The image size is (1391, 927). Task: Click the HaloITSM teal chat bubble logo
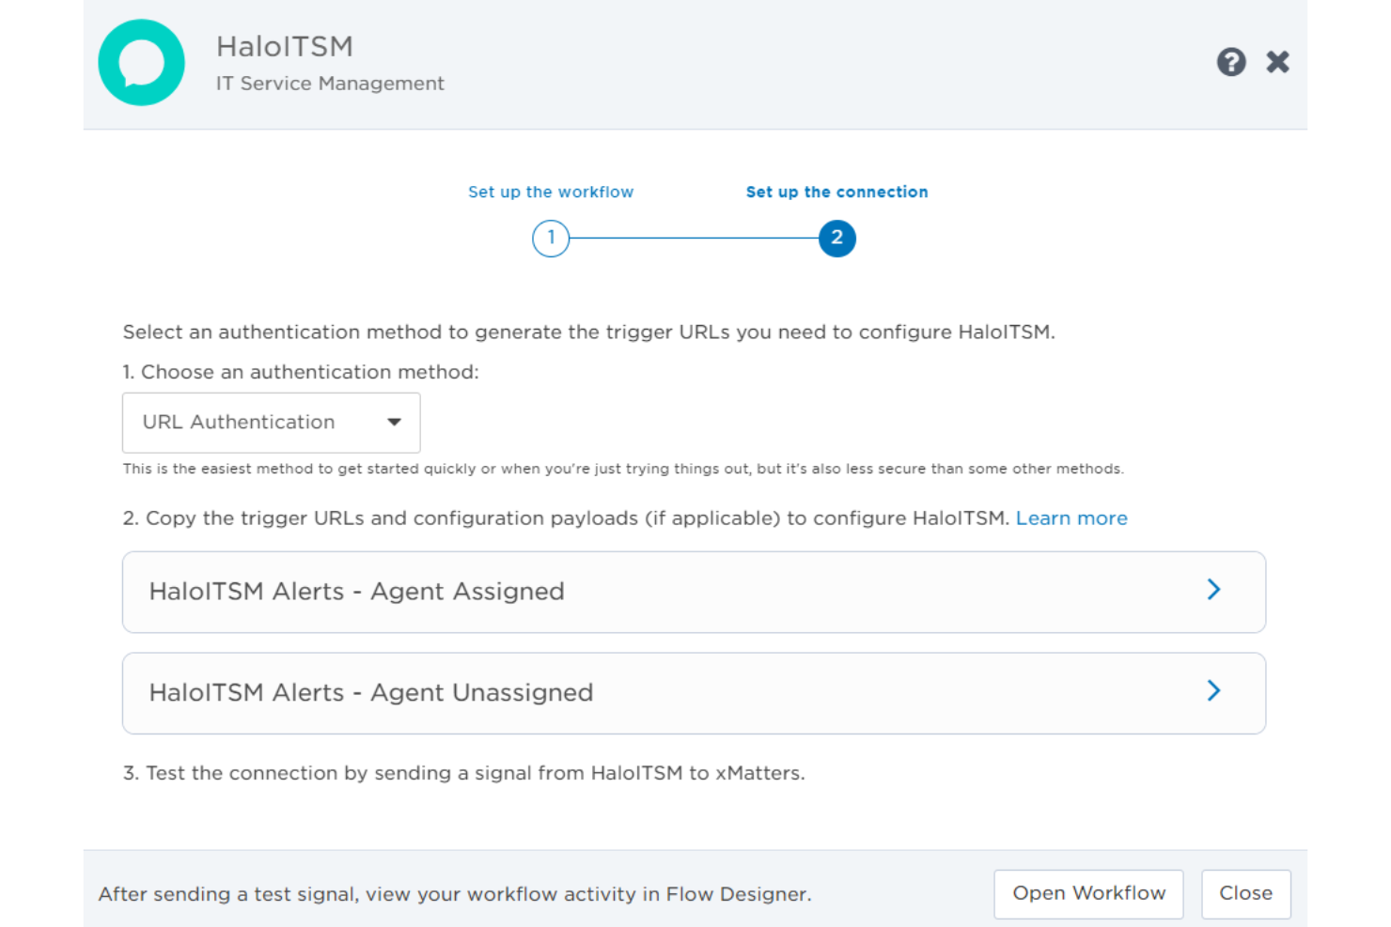(x=141, y=63)
